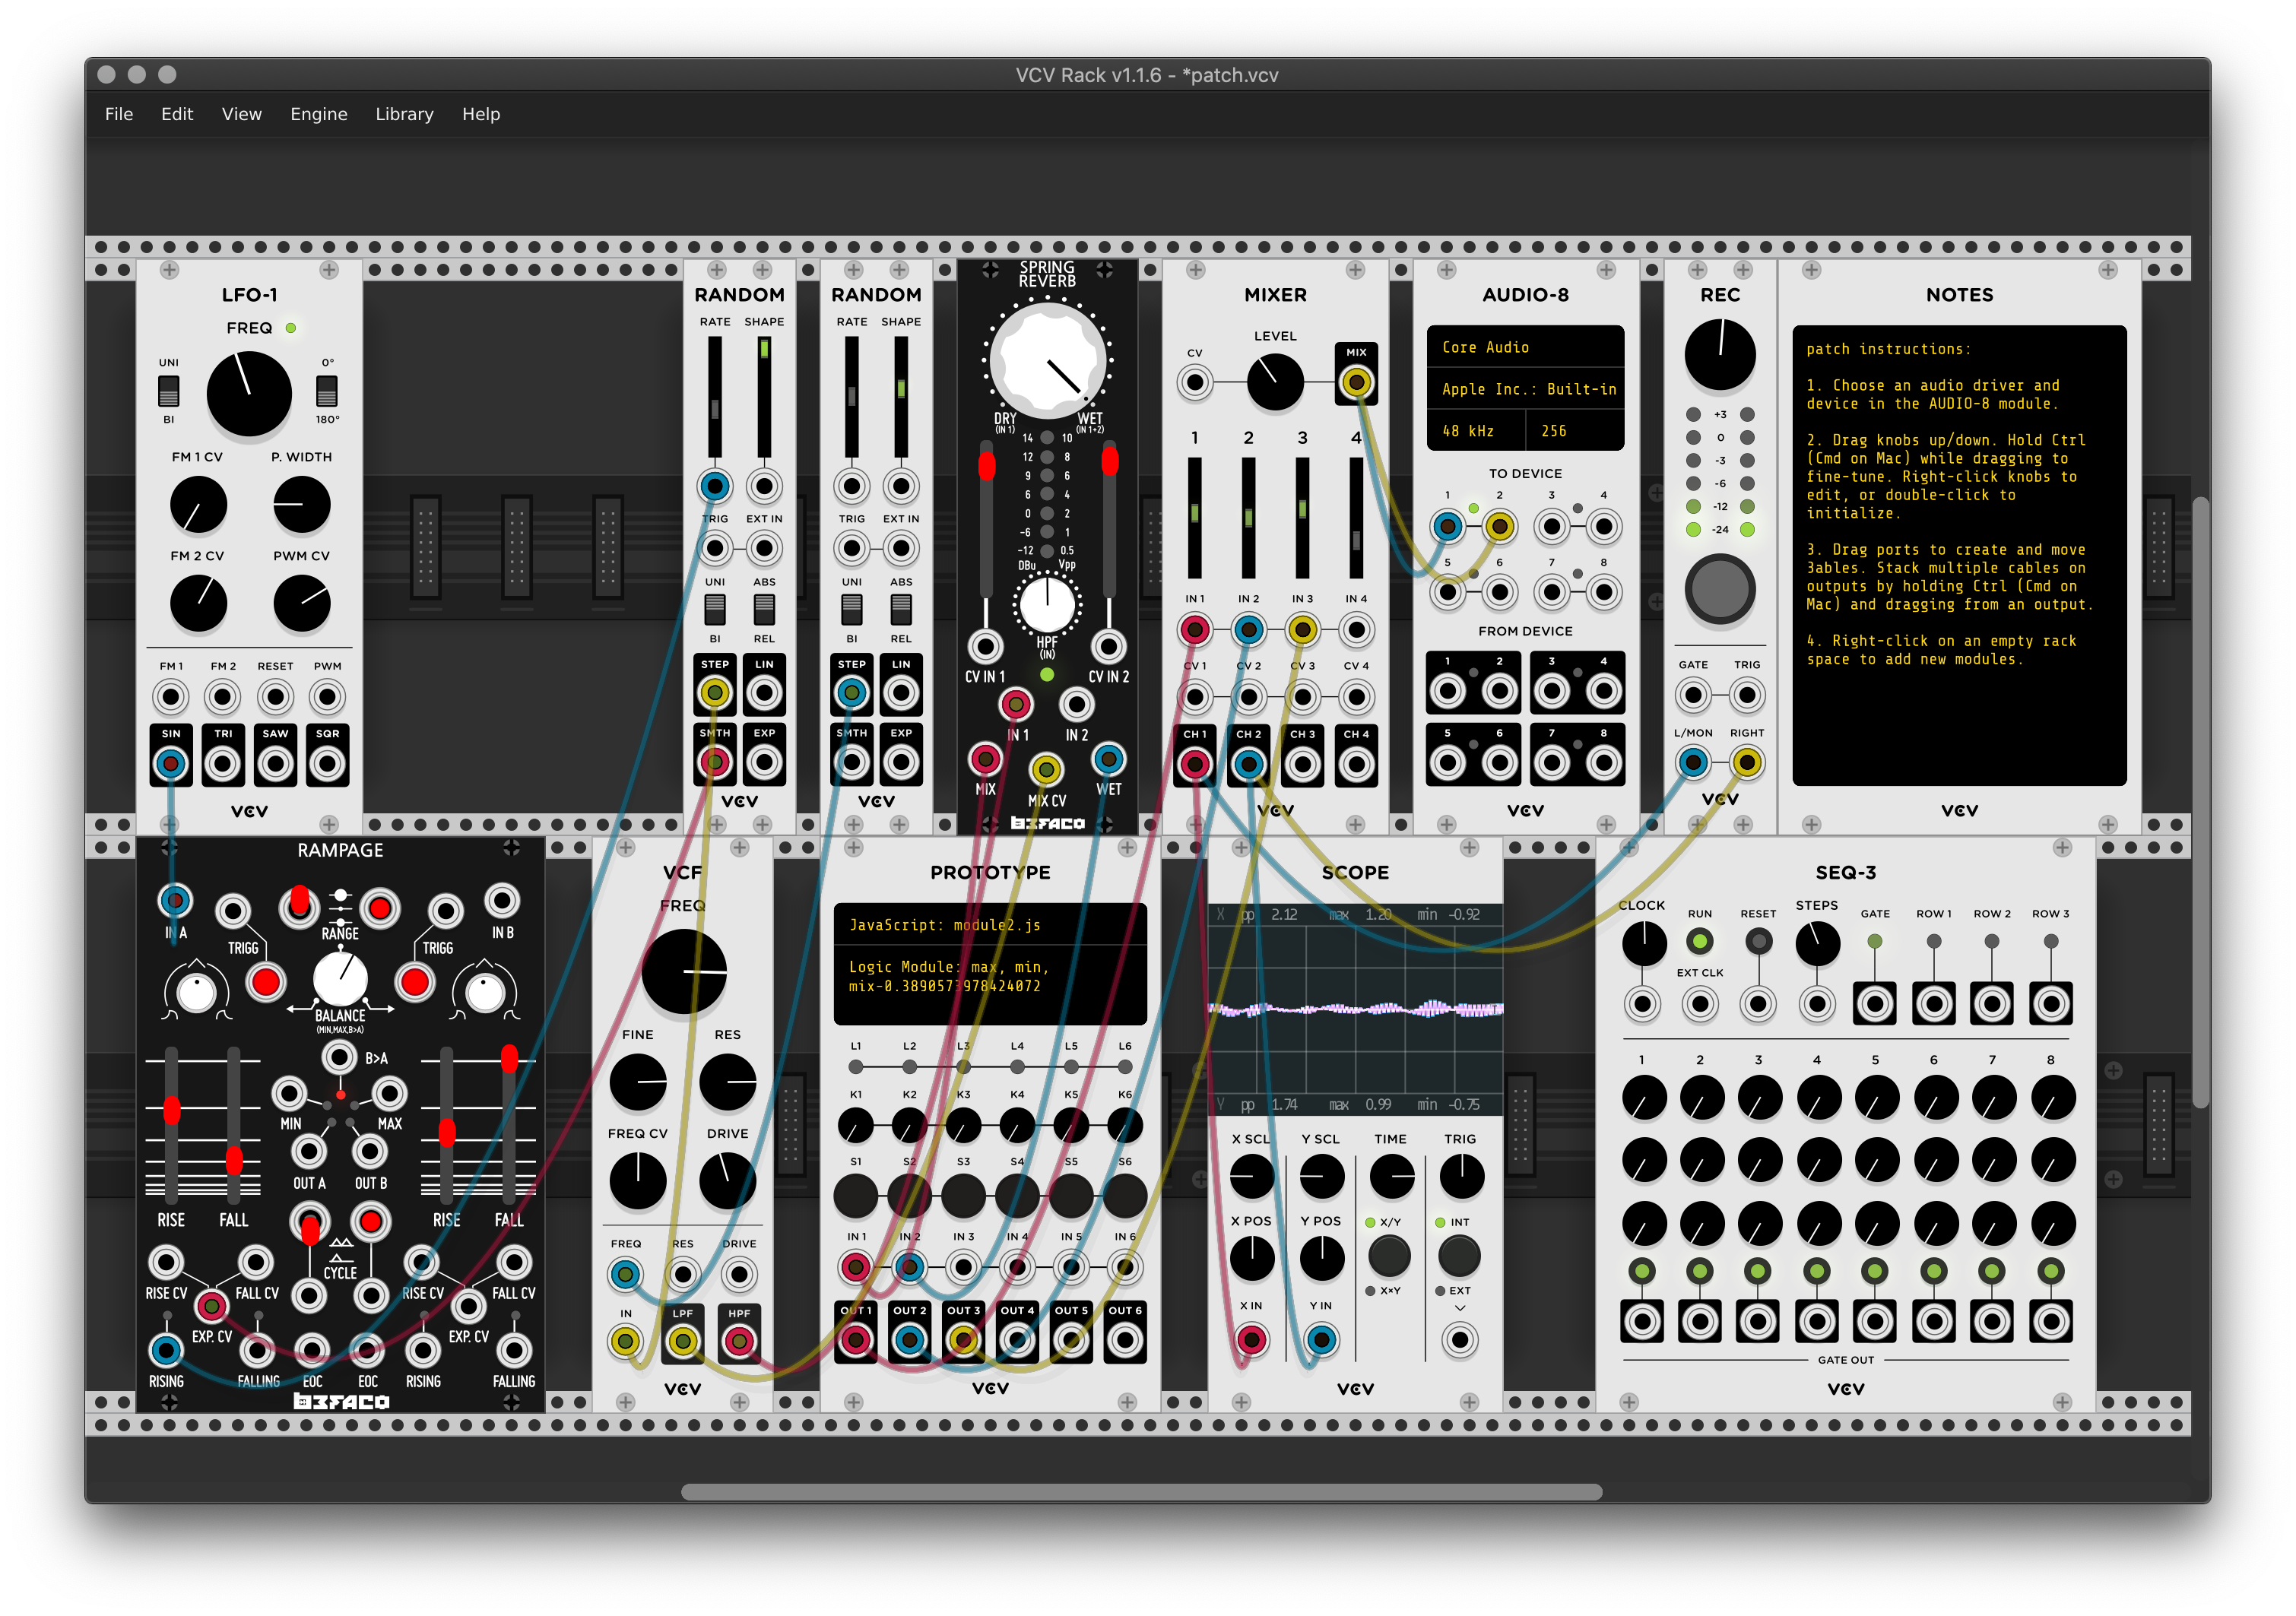2296x1616 pixels.
Task: Toggle the LFO-1 UNI/BI switch
Action: [169, 391]
